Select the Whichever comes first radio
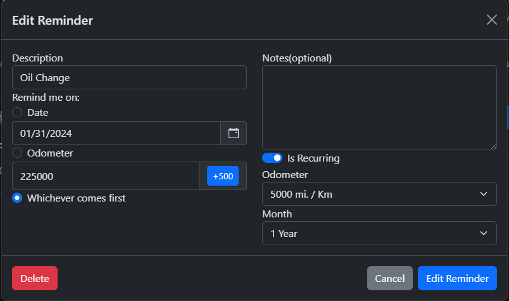This screenshot has height=301, width=509. 17,198
